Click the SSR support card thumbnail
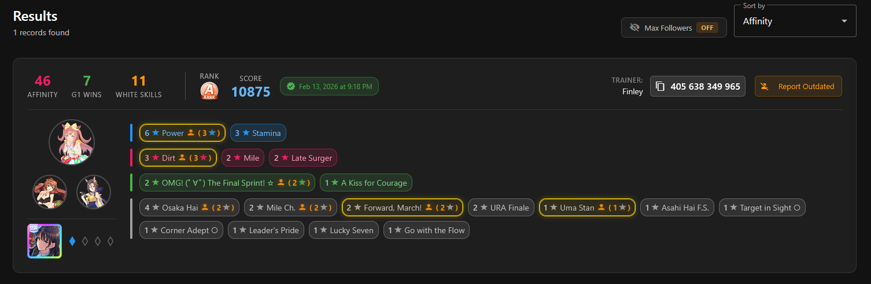 click(45, 241)
